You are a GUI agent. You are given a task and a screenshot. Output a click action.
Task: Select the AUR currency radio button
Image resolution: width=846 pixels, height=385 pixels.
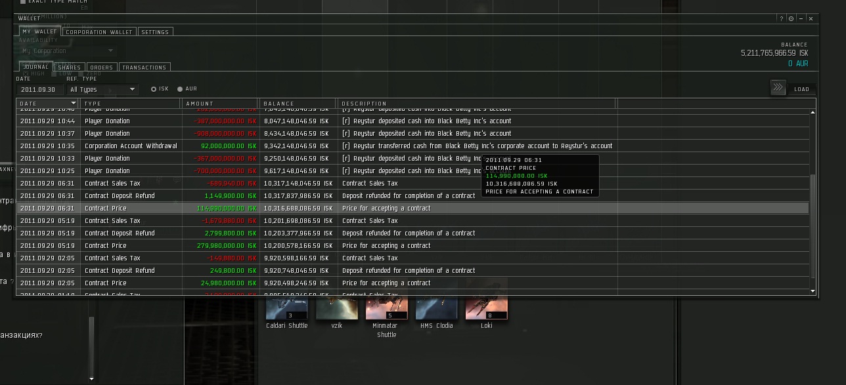coord(180,89)
